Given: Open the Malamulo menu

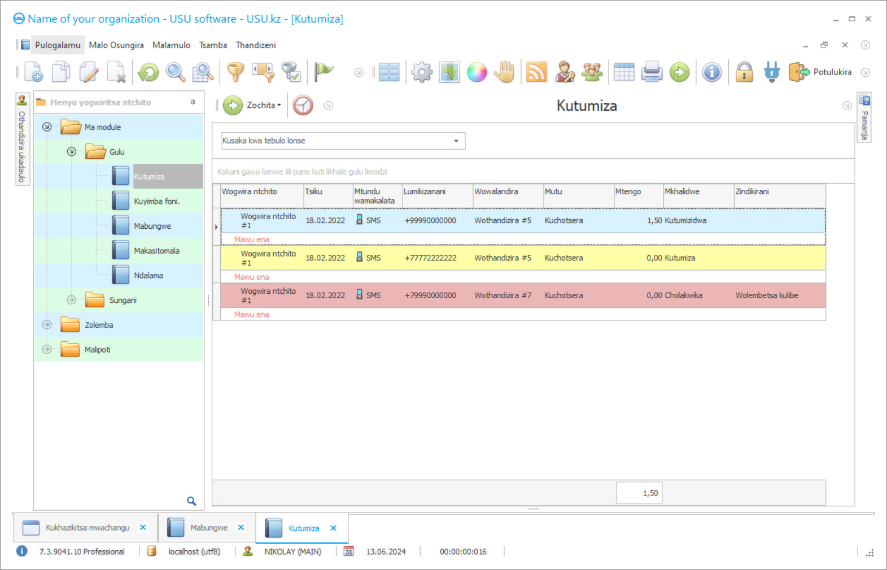Looking at the screenshot, I should coord(171,45).
